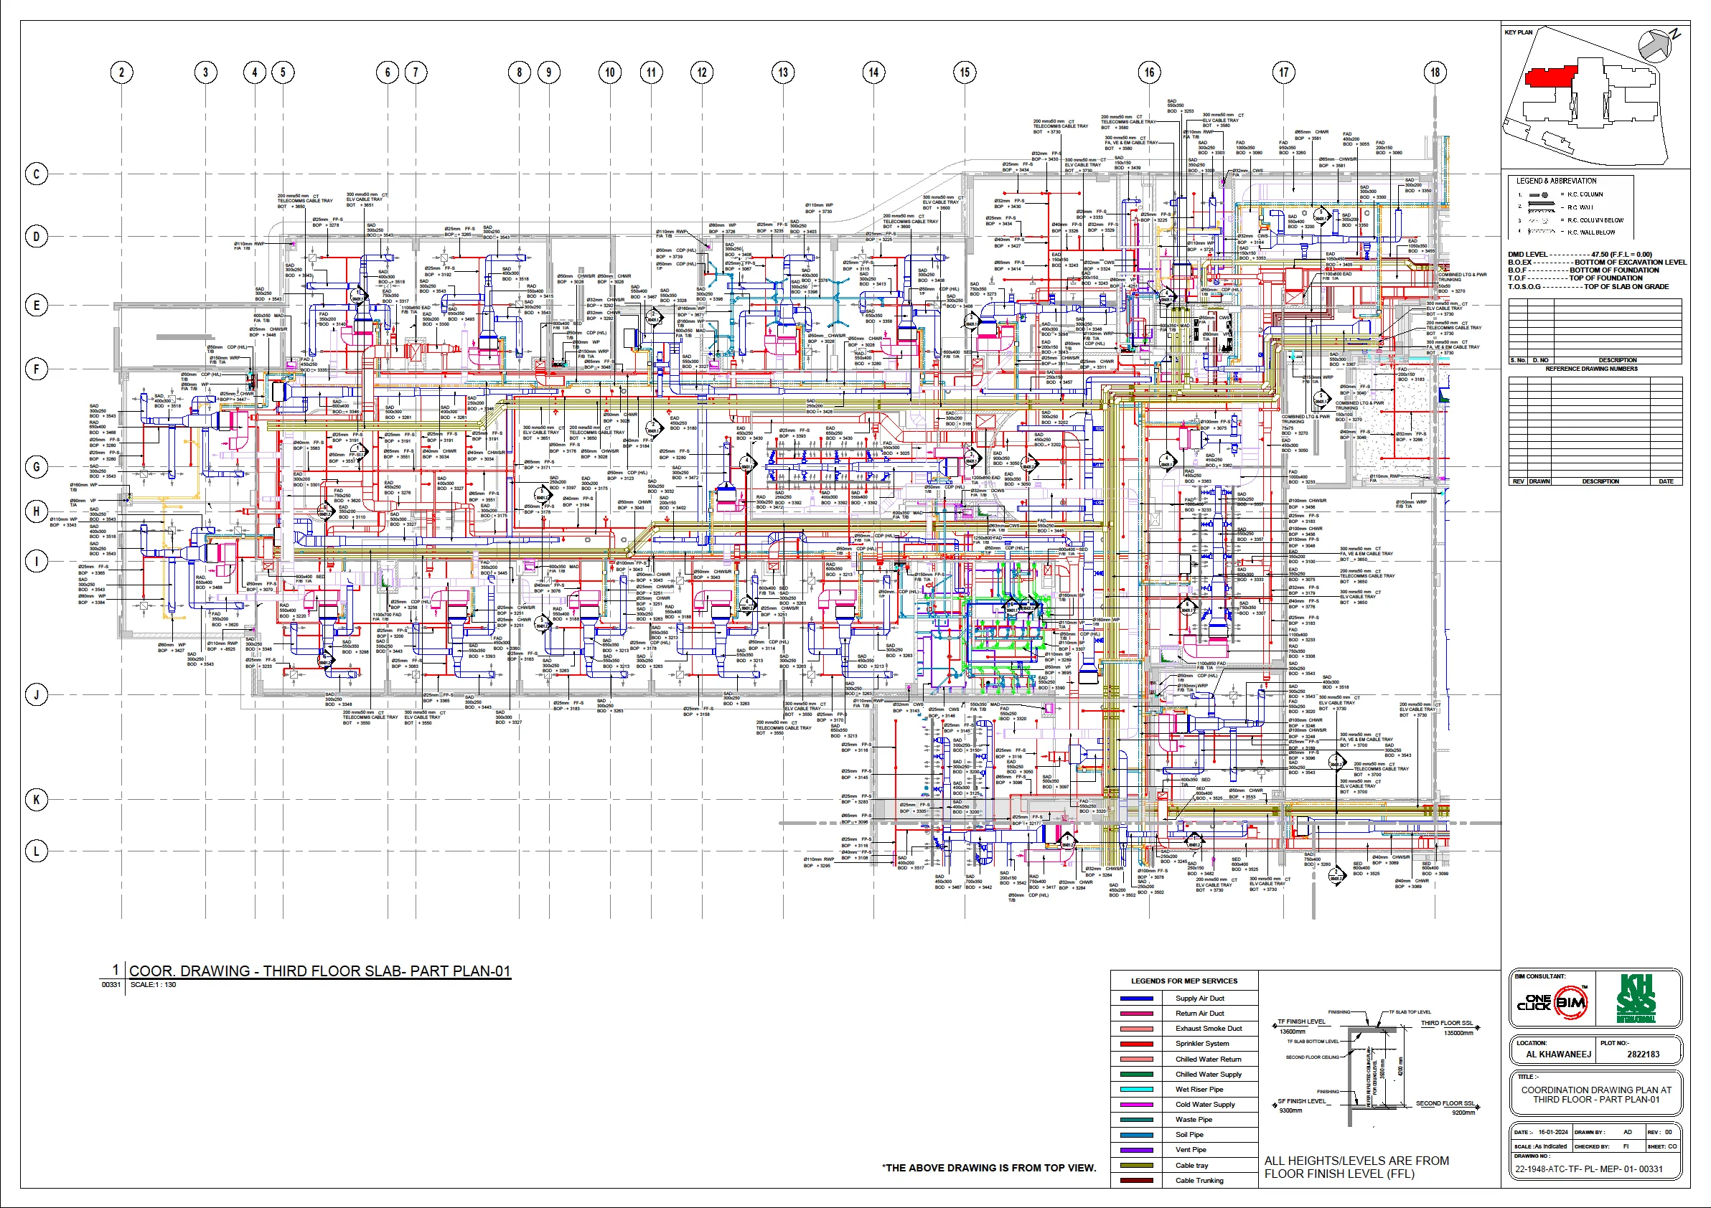Click 'LEGENDS FOR MEP SERVICES' heading
1711x1208 pixels.
click(1184, 981)
